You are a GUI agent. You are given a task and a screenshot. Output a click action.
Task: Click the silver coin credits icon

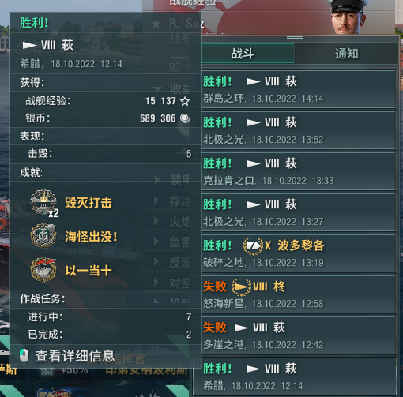click(185, 118)
